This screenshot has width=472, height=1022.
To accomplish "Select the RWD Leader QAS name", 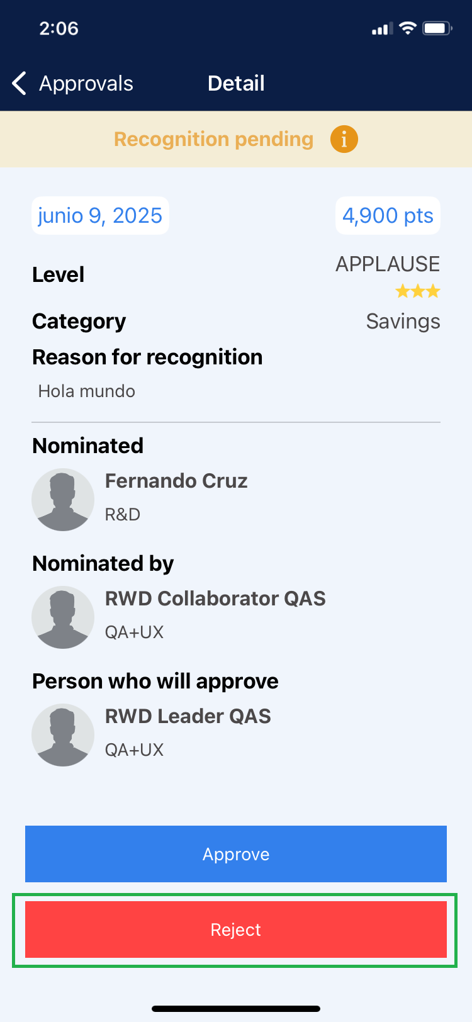I will point(188,716).
